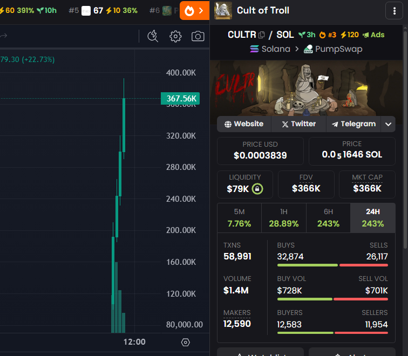Click the Cult of Troll title

(263, 10)
